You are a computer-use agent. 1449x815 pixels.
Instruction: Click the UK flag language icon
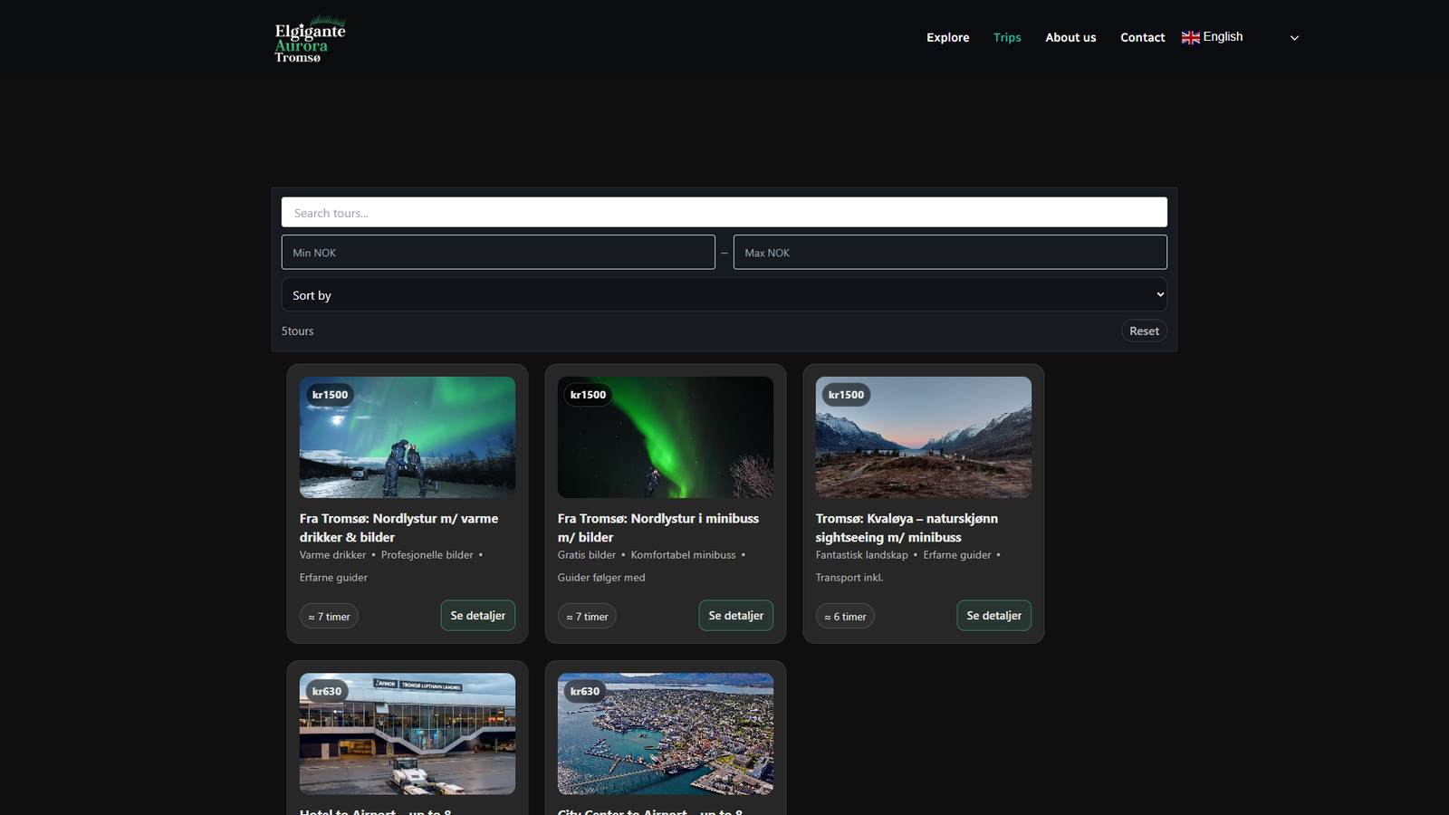coord(1190,37)
